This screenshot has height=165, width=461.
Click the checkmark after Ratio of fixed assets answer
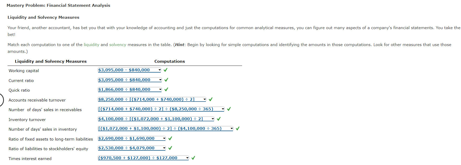click(x=170, y=138)
